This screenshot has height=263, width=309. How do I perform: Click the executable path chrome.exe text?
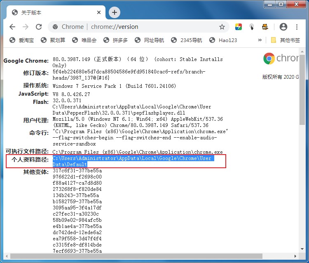138,152
